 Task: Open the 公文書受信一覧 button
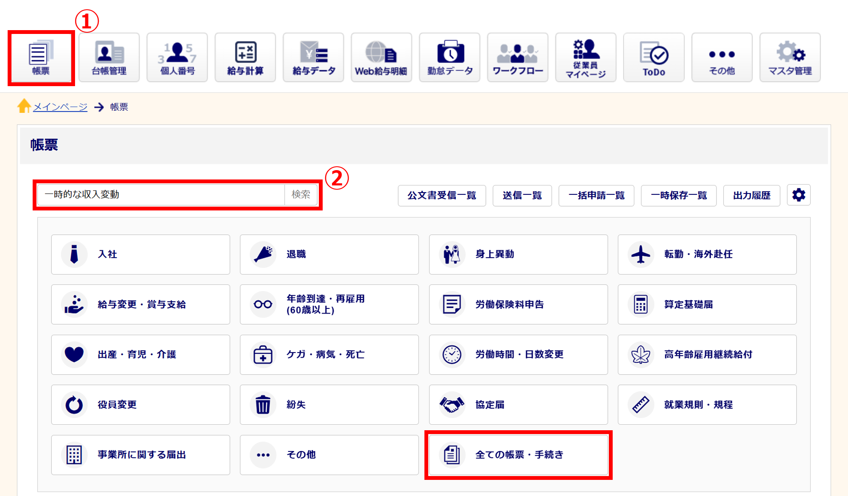pos(441,196)
